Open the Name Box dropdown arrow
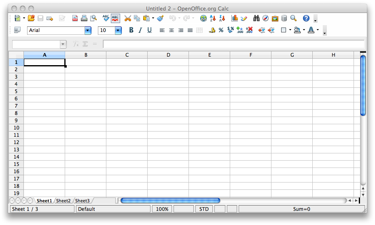 [x=63, y=44]
